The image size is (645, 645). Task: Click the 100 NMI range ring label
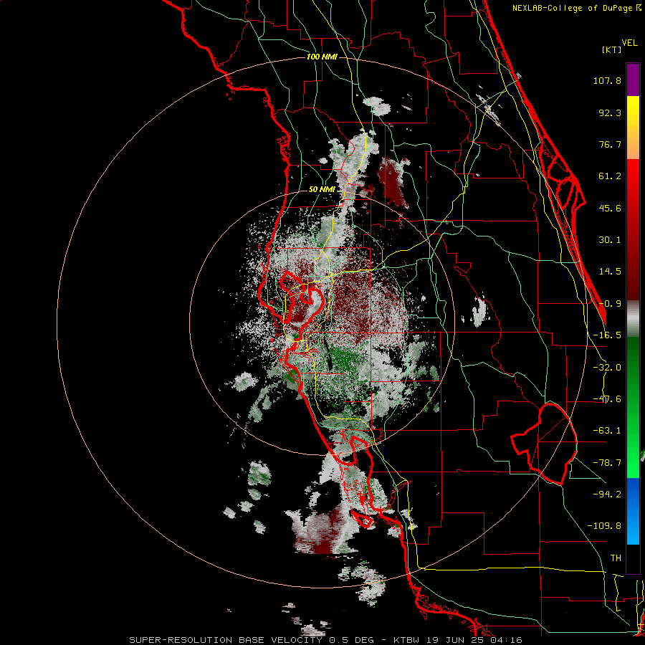coord(322,57)
